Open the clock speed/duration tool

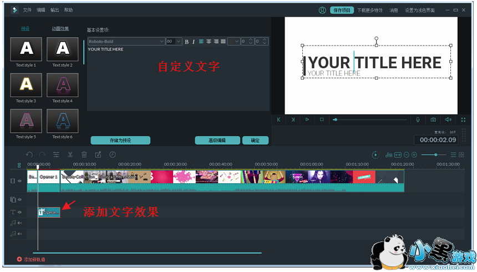pyautogui.click(x=113, y=155)
